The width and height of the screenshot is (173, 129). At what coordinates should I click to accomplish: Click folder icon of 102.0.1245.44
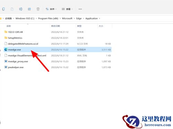[x=6, y=32]
